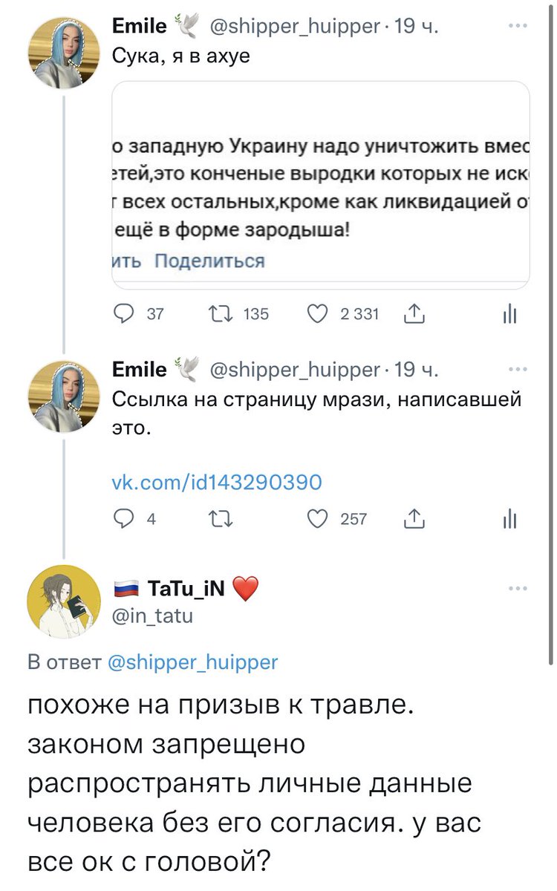This screenshot has width=557, height=891.
Task: Open more options on second tweet
Action: pos(515,369)
